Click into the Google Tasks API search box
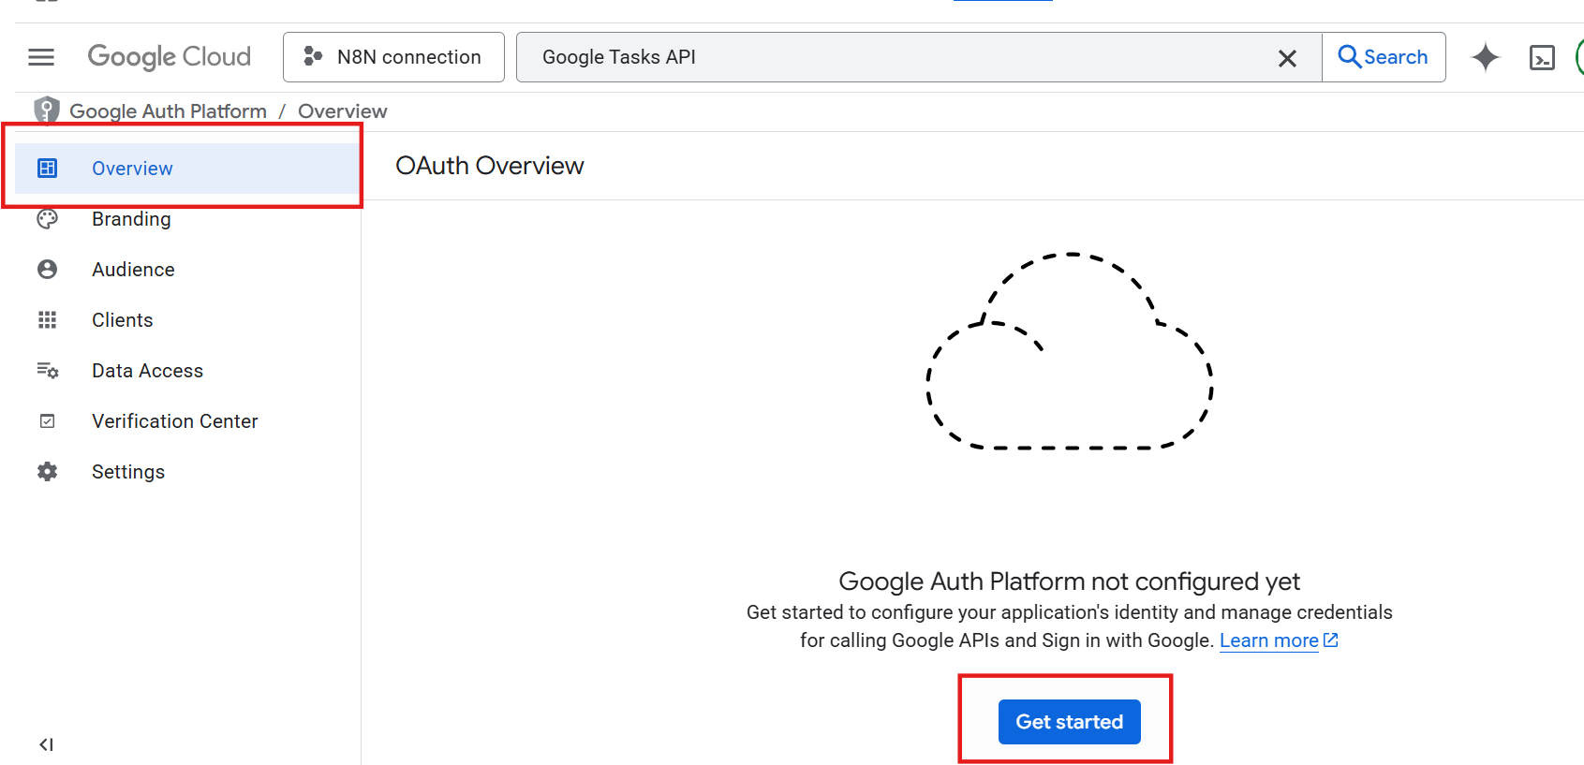 pos(890,57)
